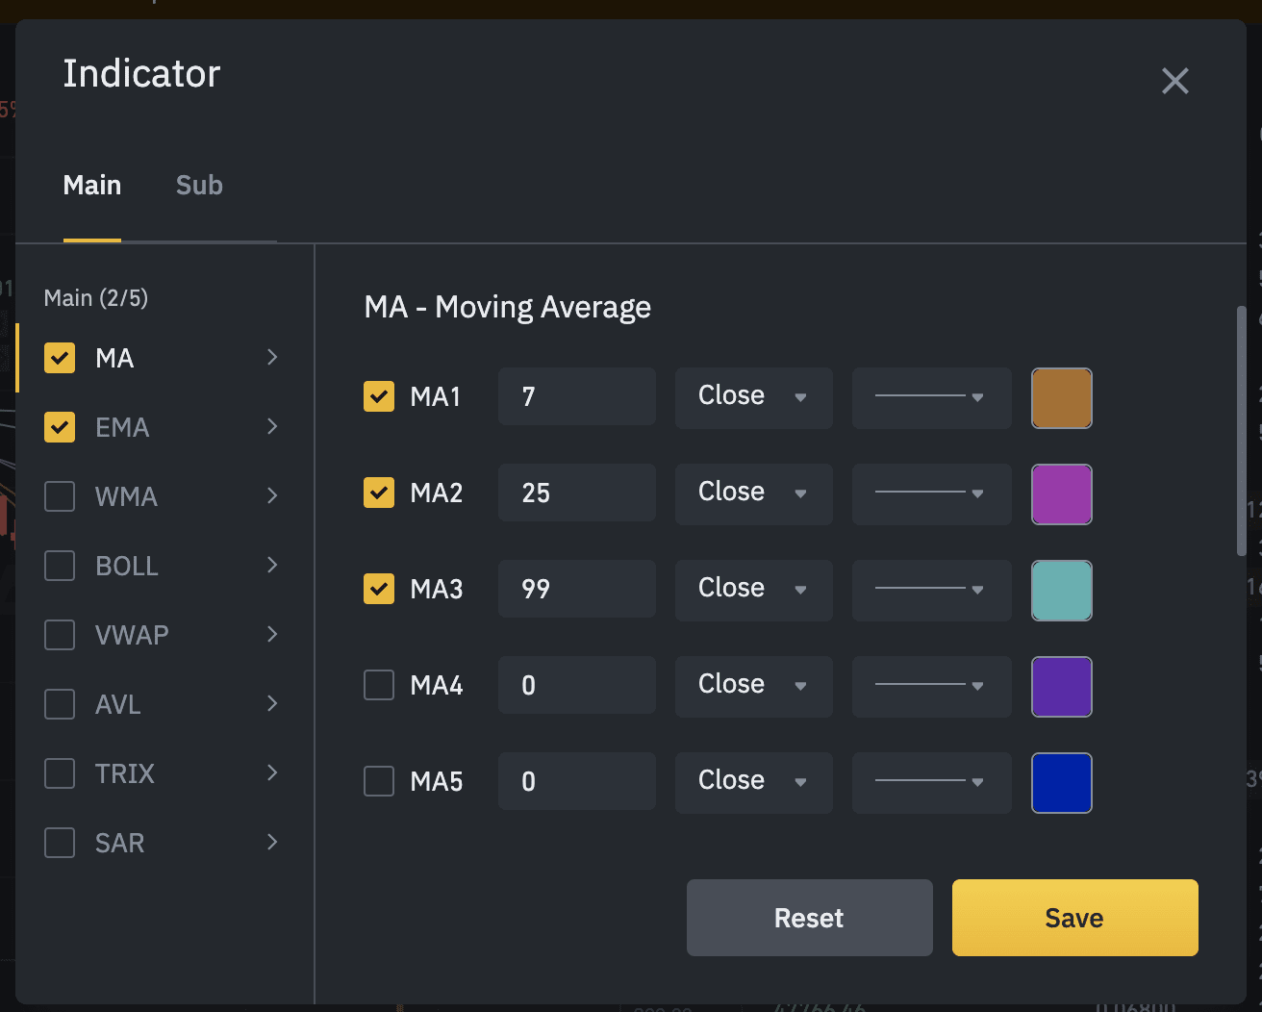Open the MA1 Close source dropdown

(x=753, y=396)
